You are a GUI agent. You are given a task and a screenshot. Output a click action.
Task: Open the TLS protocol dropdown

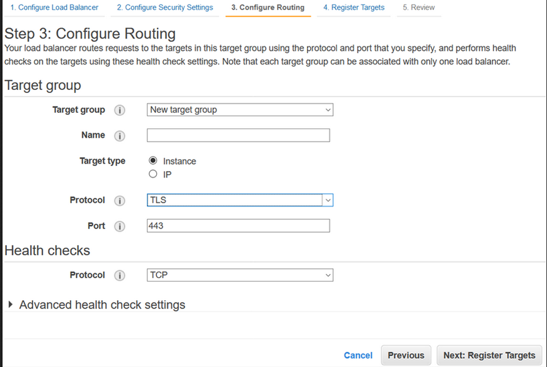[240, 200]
